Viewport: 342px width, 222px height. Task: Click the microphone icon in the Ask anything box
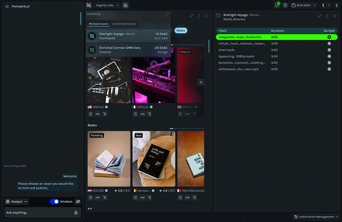pyautogui.click(x=76, y=212)
